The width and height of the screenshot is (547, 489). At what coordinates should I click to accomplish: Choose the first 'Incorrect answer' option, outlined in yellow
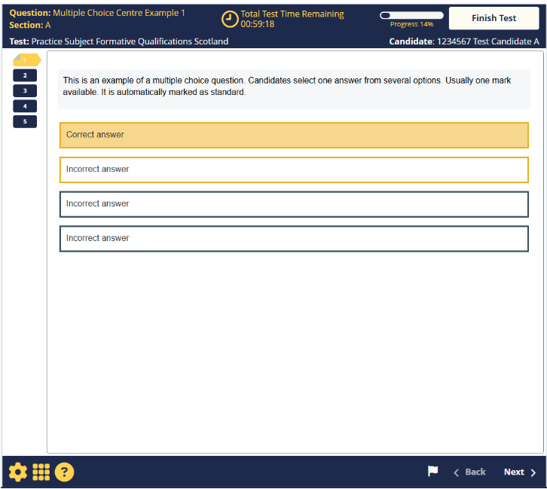pos(294,170)
